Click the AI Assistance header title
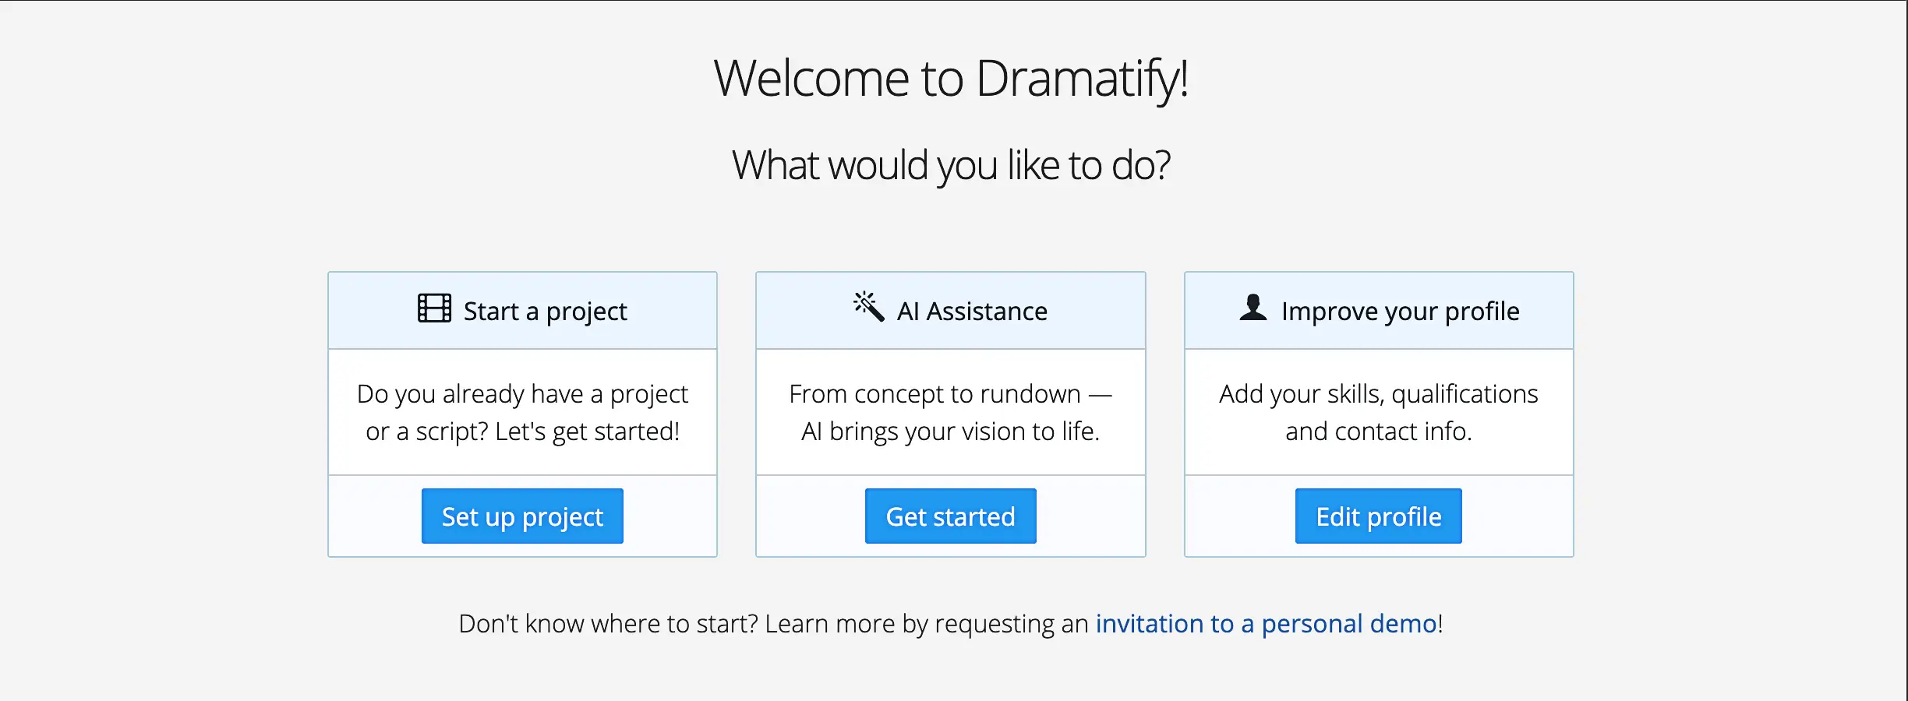The width and height of the screenshot is (1908, 701). [x=972, y=312]
